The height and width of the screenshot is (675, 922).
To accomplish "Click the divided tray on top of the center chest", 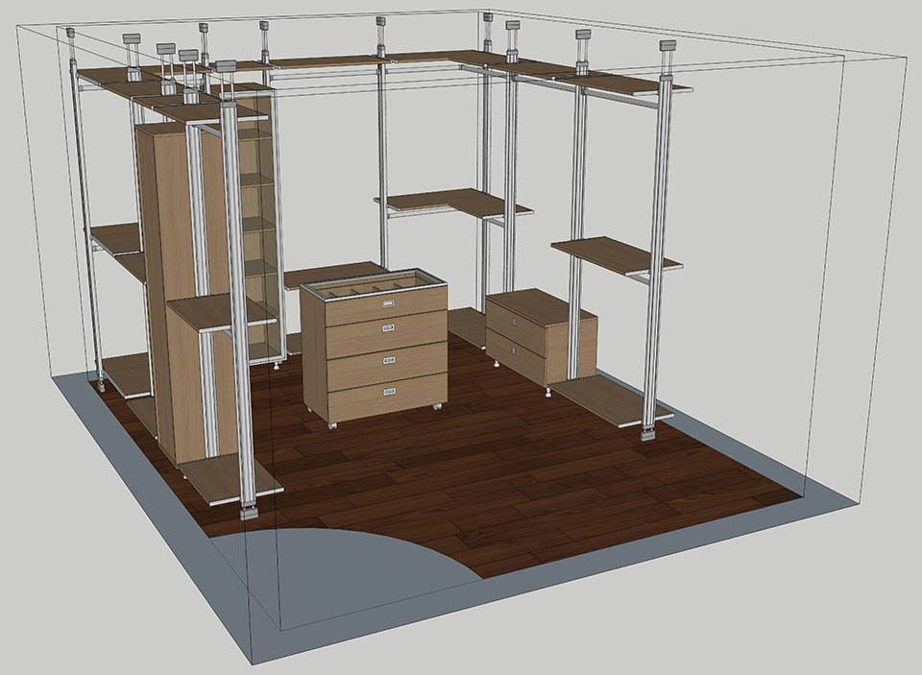I will pyautogui.click(x=376, y=283).
